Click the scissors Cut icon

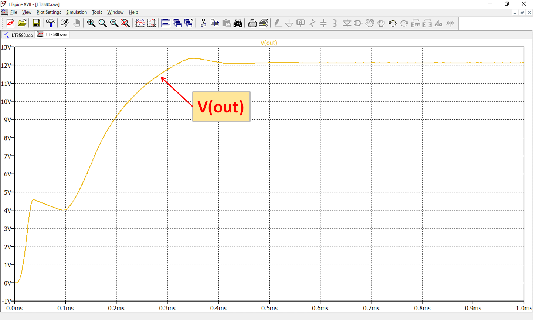pos(203,23)
